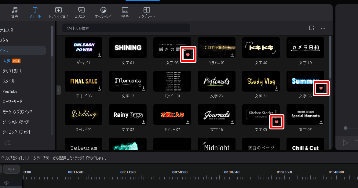The height and width of the screenshot is (188, 358).
Task: Open the 字幕 subtitle room icon
Action: [x=125, y=13]
